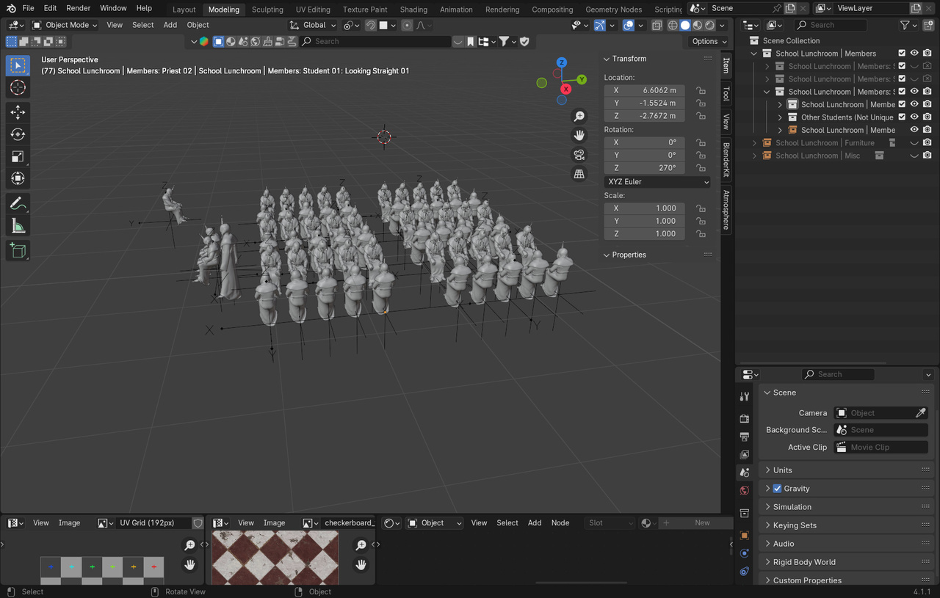Toggle the camera view gizmo icon
The image size is (940, 598).
pyautogui.click(x=579, y=155)
